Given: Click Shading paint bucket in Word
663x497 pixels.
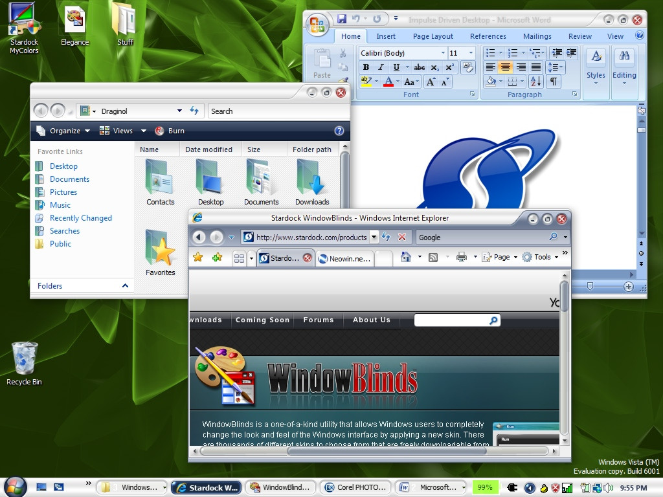Looking at the screenshot, I should [x=491, y=82].
